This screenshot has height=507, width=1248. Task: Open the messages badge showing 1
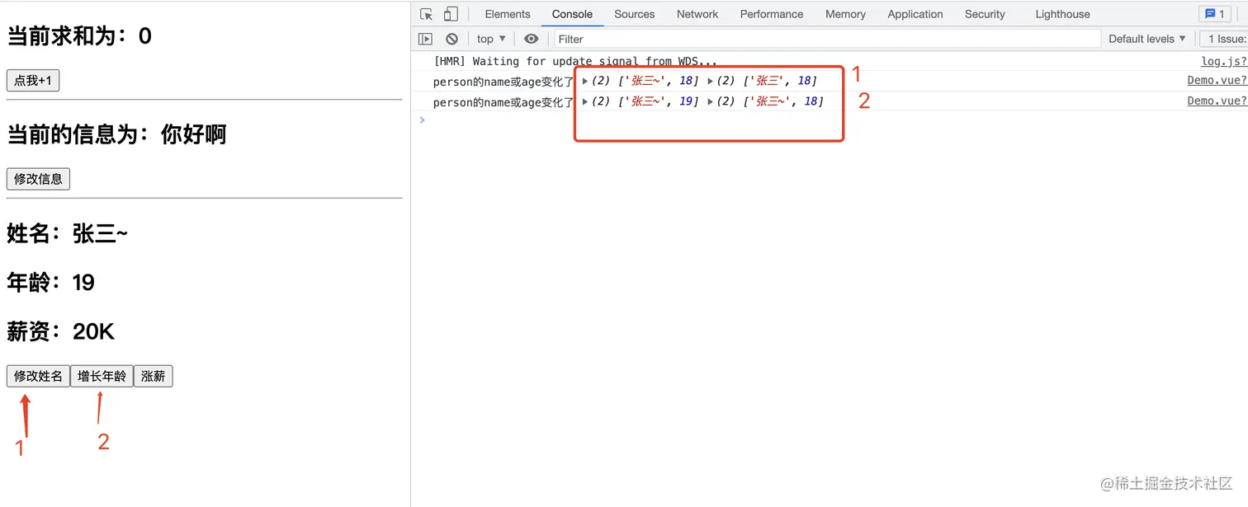click(x=1215, y=14)
